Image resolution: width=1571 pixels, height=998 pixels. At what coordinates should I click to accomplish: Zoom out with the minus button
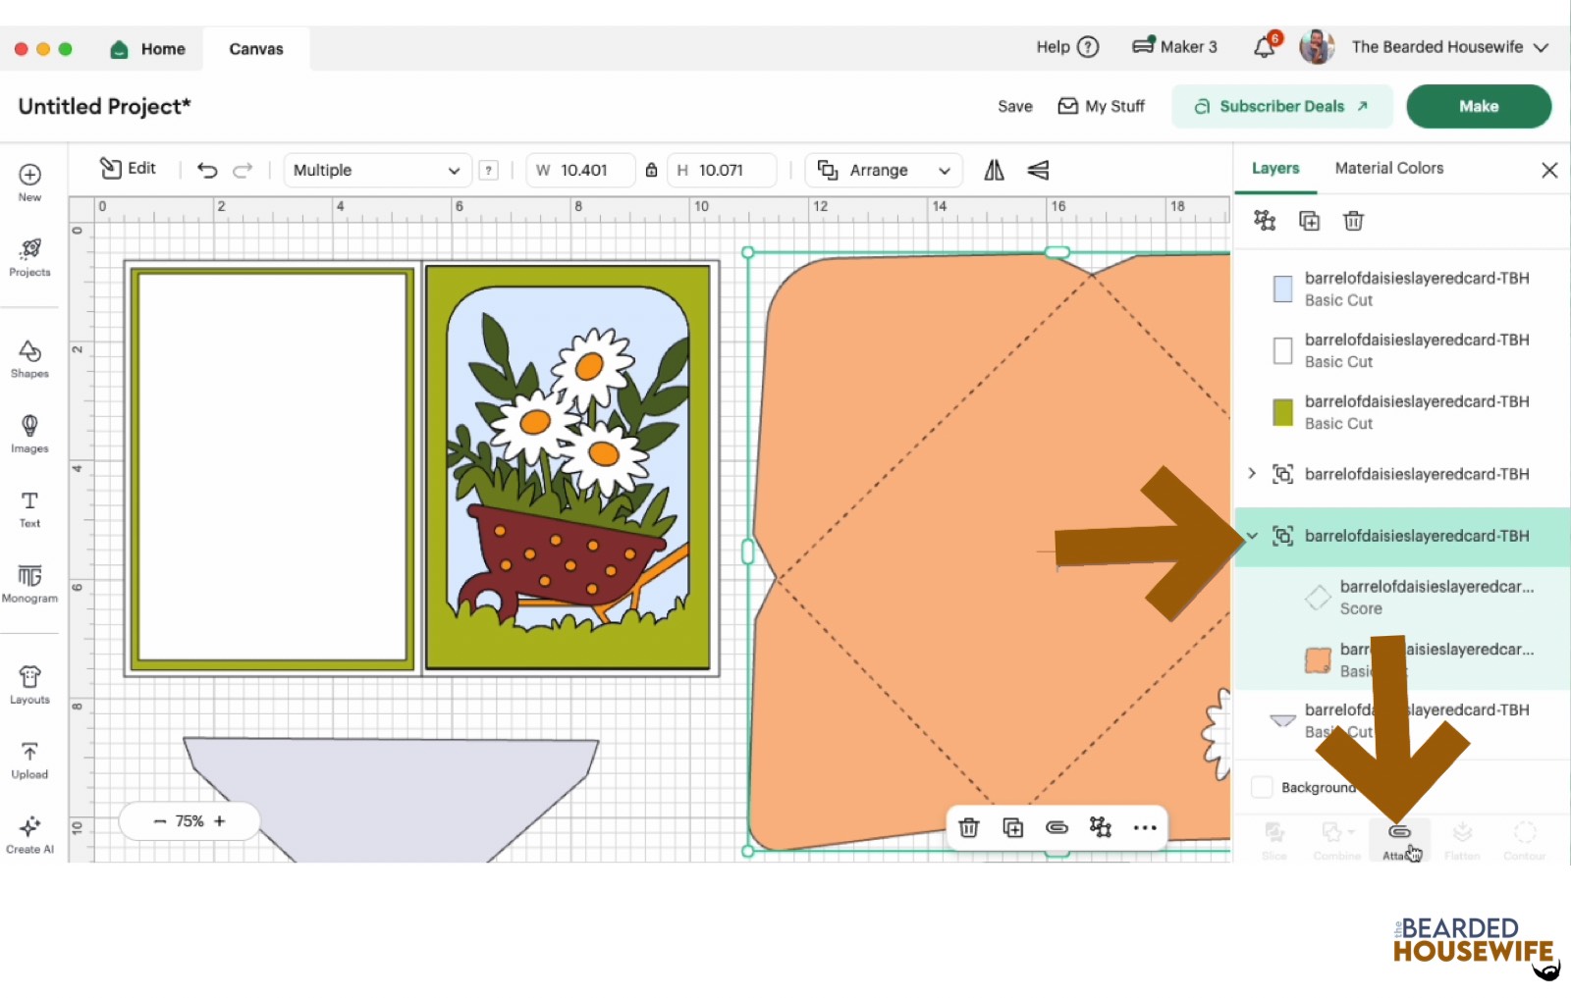tap(159, 821)
